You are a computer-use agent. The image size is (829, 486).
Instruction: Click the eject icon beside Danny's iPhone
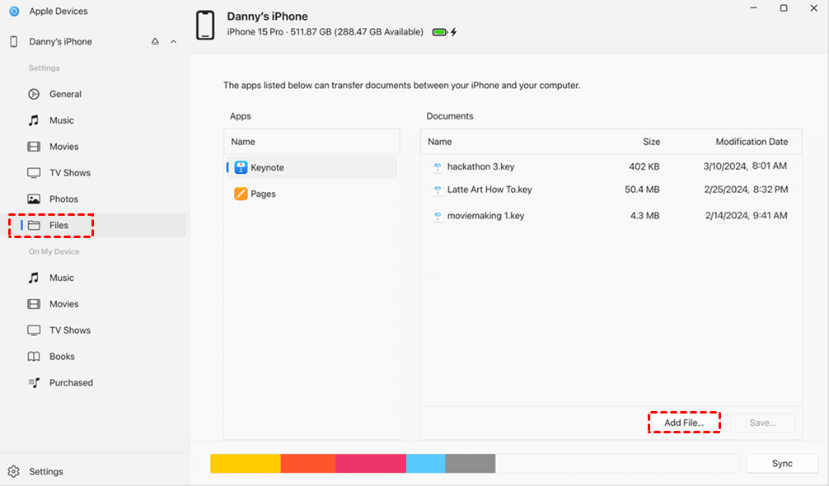click(155, 41)
